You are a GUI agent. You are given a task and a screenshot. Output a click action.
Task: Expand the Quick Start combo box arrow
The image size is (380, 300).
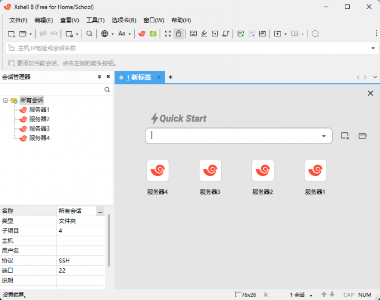coord(324,136)
